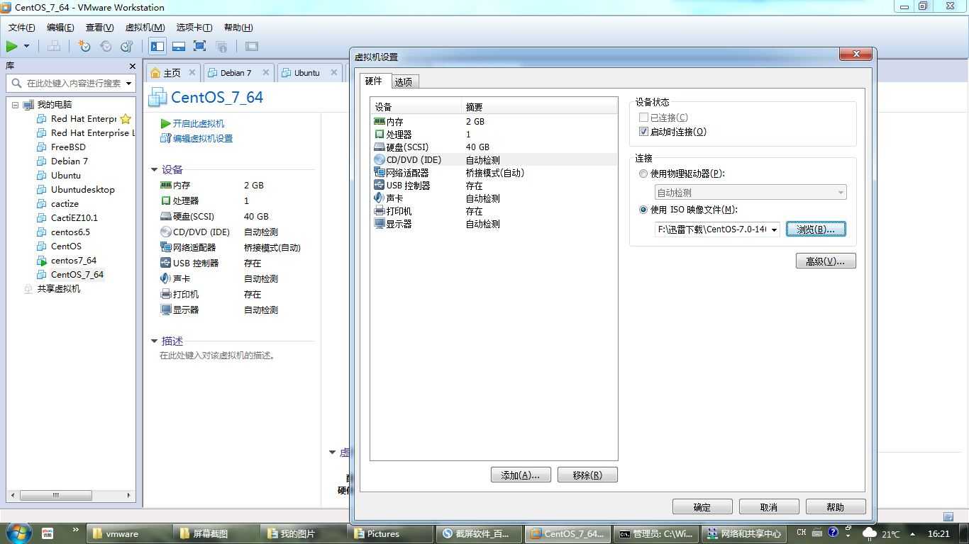Enter full screen mode toolbar icon
This screenshot has height=544, width=969.
coord(200,46)
